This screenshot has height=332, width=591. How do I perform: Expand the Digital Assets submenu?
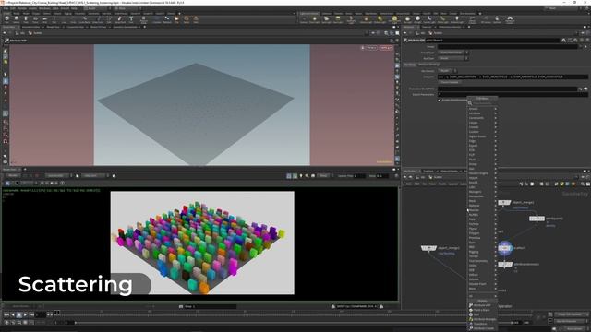(482, 136)
